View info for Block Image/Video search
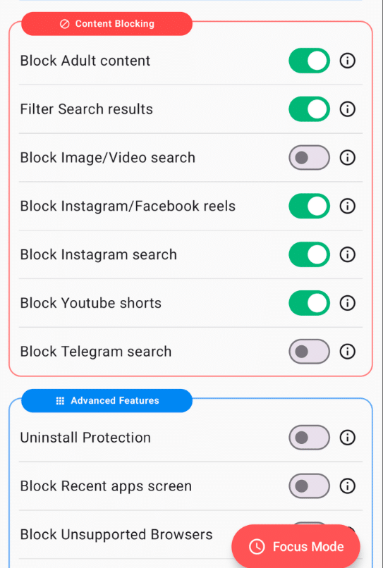 click(348, 158)
